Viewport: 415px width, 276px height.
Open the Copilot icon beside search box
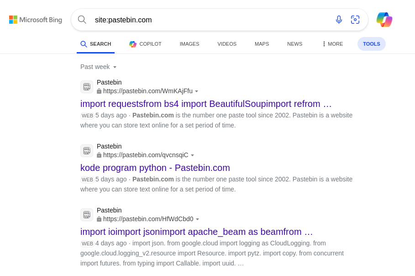(384, 20)
